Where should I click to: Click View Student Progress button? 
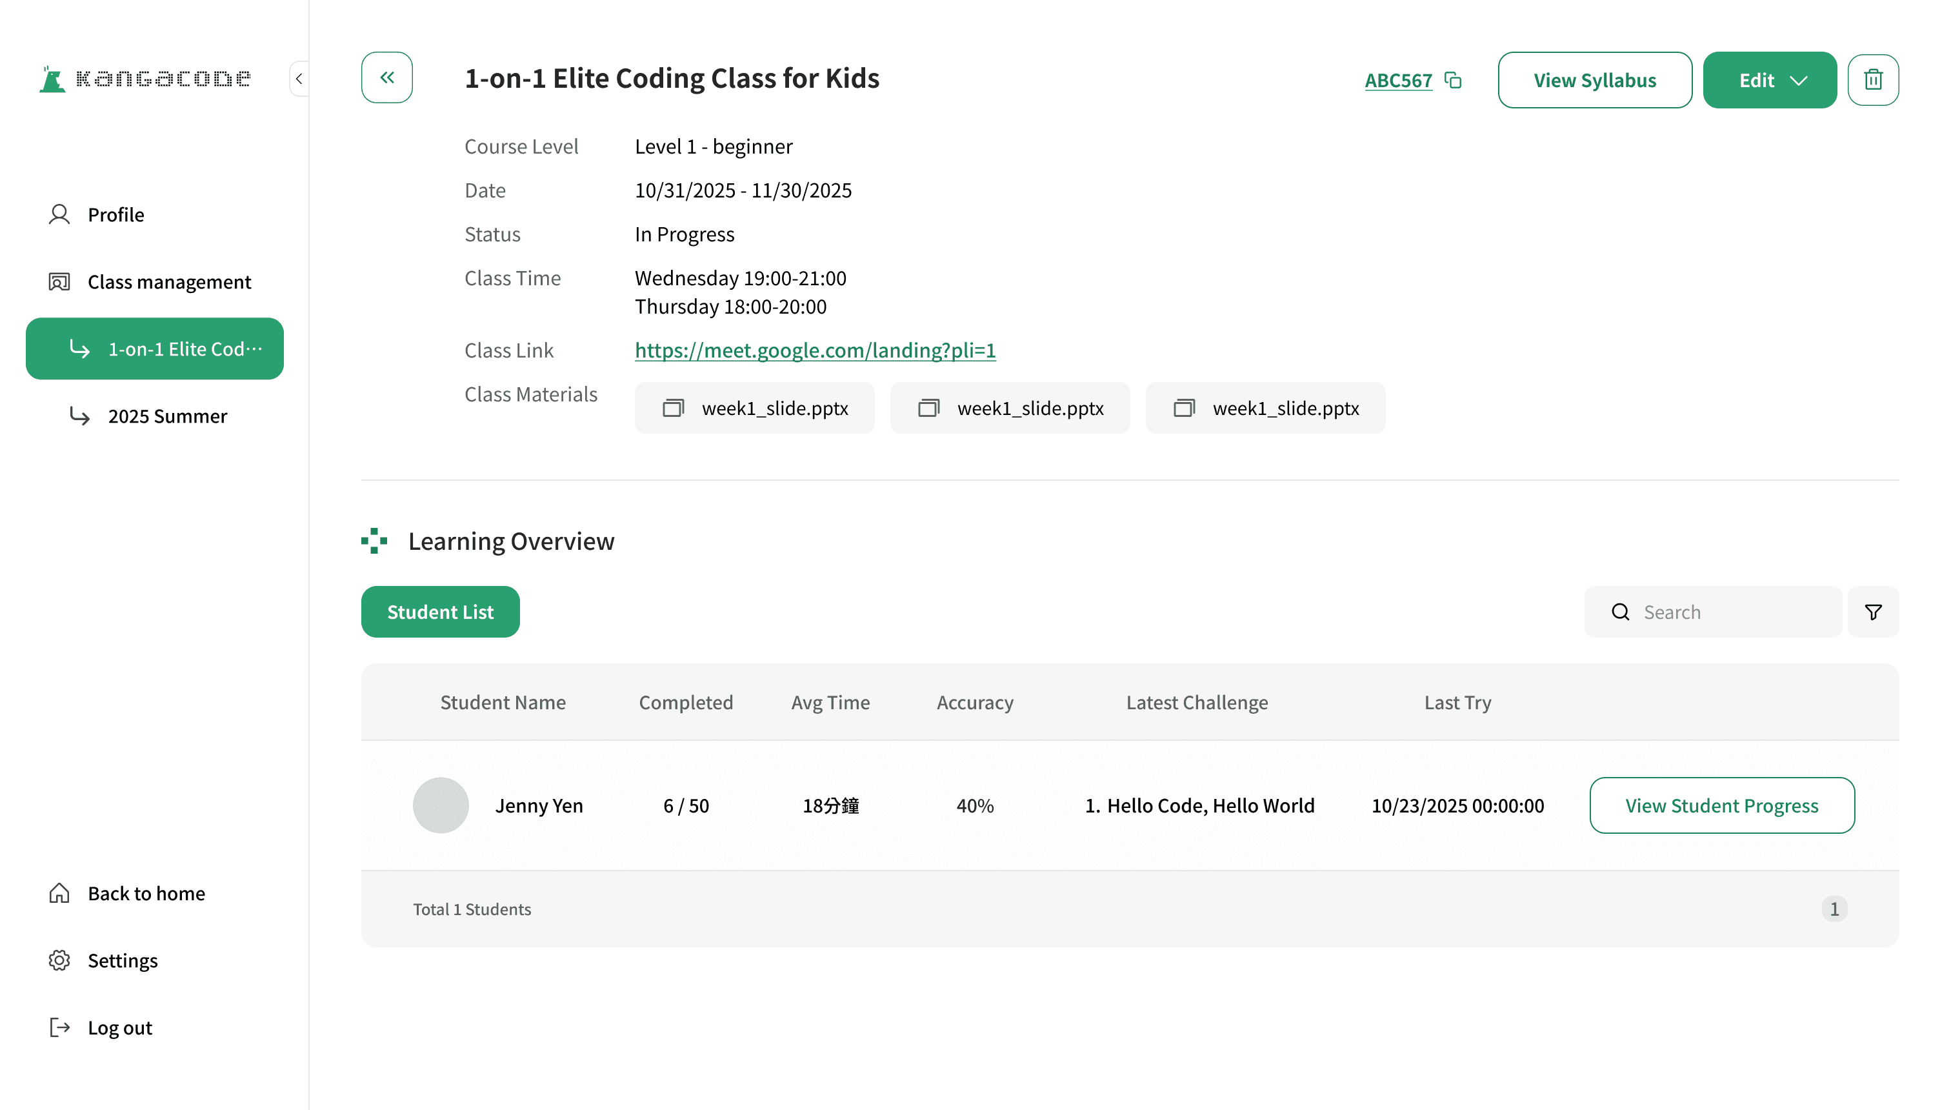click(1721, 805)
